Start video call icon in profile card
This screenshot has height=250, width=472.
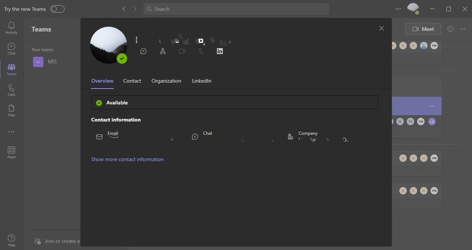[182, 51]
